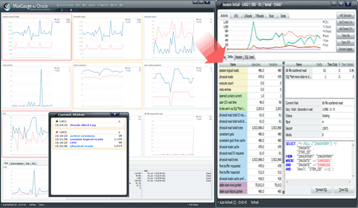Switch to L.Reads tab in Session Detail
The height and width of the screenshot is (208, 358).
(248, 16)
